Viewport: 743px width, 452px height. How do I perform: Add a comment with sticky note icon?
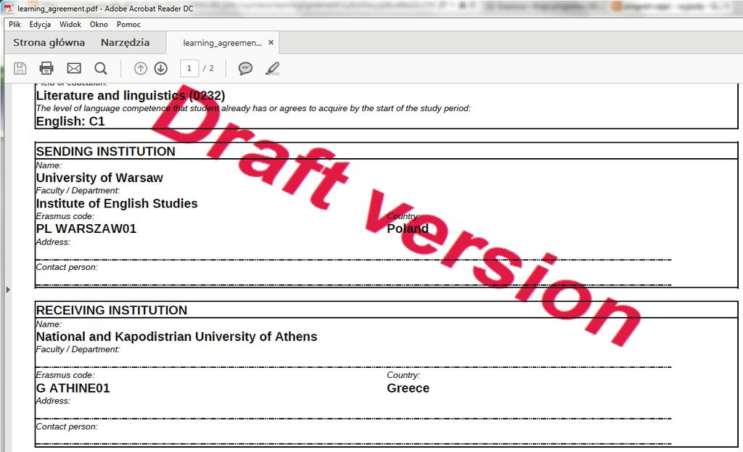(245, 68)
